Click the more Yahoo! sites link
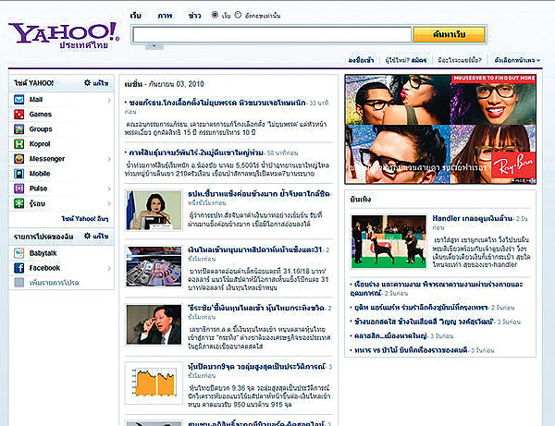 85,219
